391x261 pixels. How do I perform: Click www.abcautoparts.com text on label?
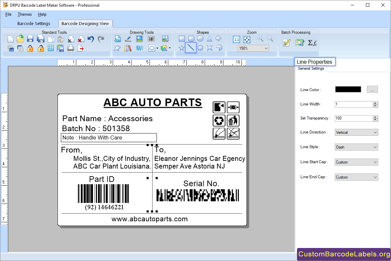150,219
